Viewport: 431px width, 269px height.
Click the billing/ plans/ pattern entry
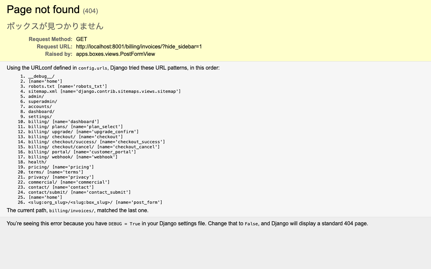75,127
